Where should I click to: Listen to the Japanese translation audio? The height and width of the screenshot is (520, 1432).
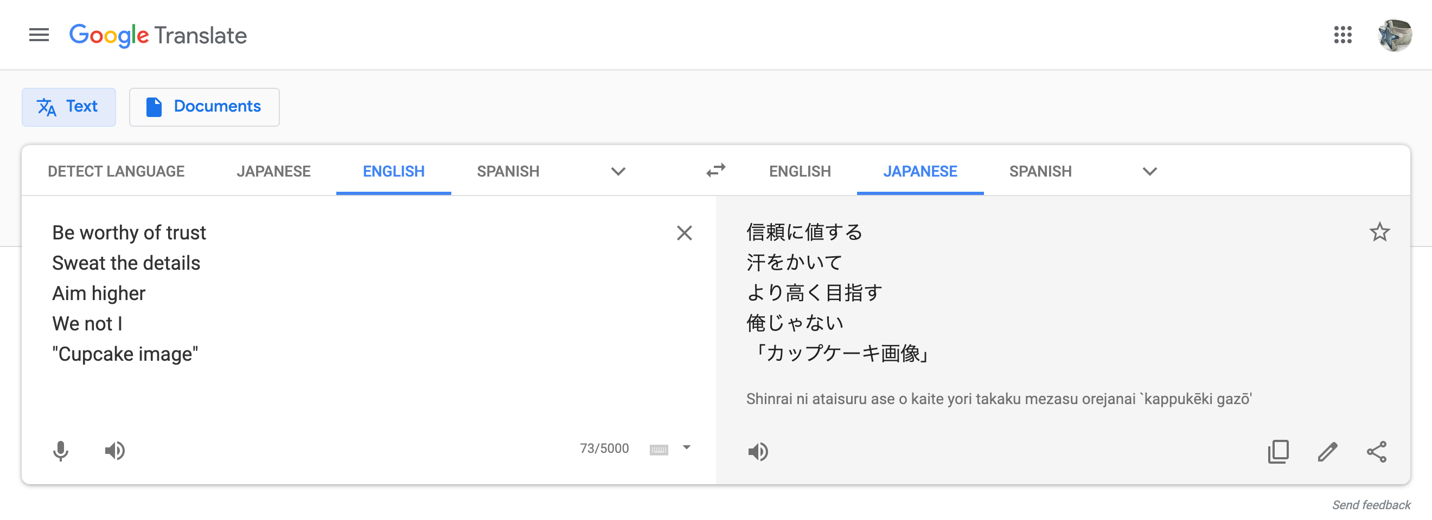[758, 452]
